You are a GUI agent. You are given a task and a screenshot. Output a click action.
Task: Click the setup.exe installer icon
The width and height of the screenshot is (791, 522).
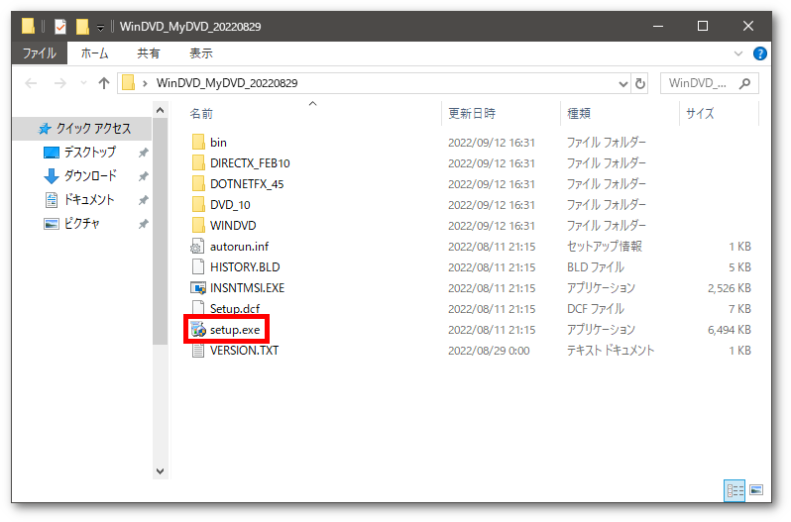[x=198, y=330]
